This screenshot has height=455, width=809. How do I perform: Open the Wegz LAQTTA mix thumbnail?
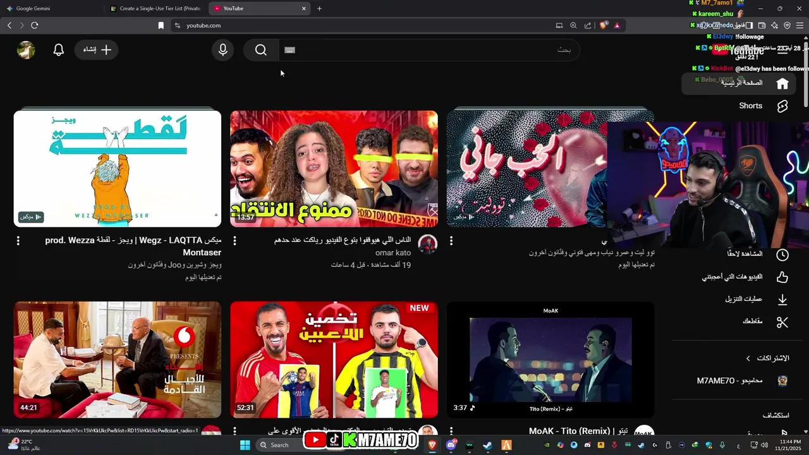pos(118,169)
